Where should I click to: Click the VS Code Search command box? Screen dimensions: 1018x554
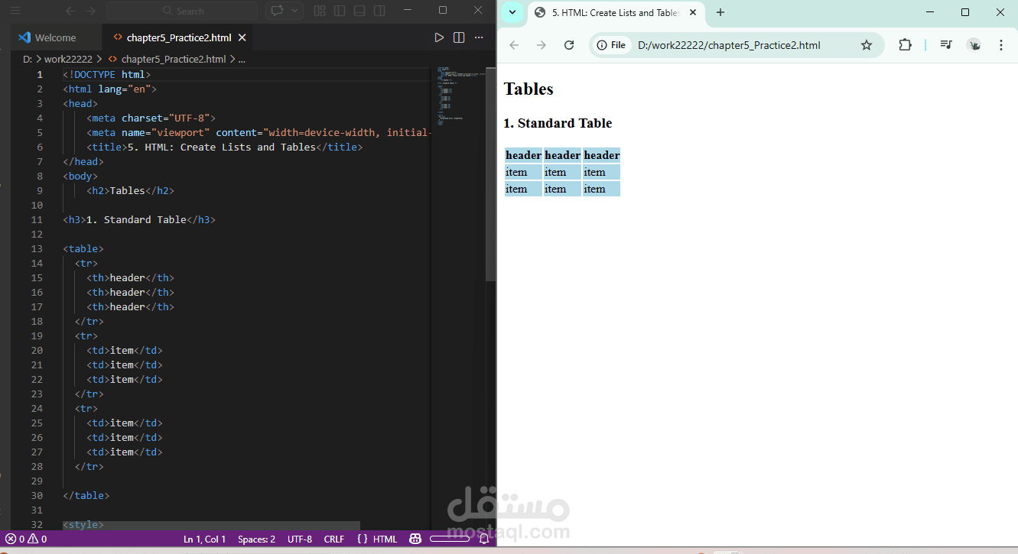click(182, 11)
